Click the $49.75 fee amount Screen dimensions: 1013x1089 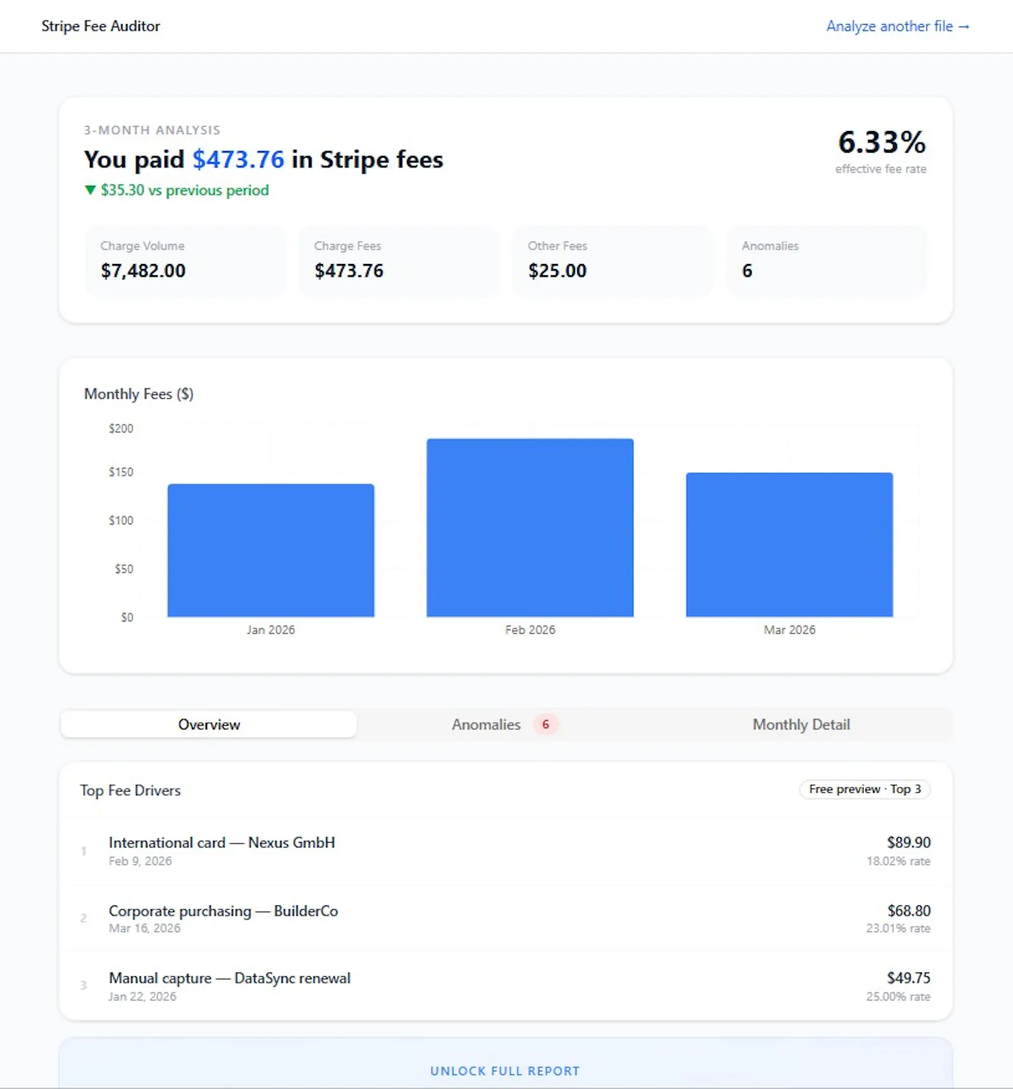coord(909,978)
